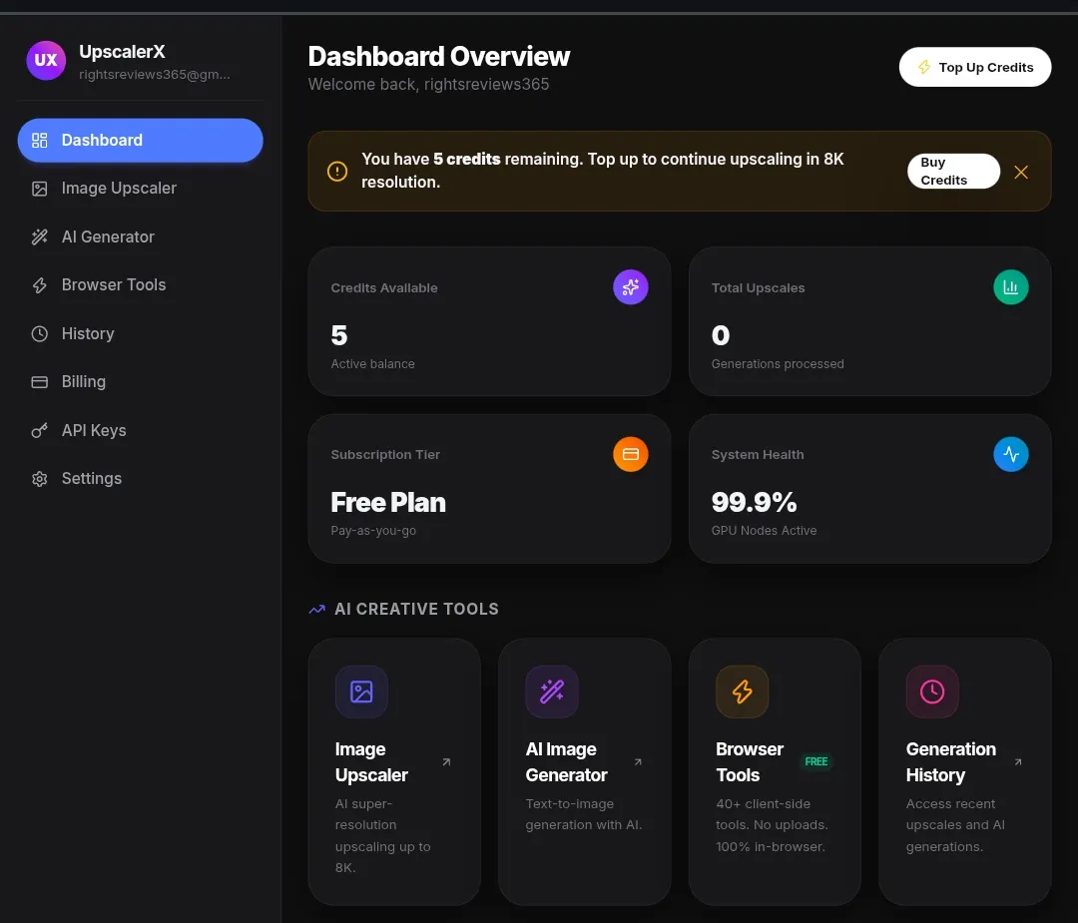Click the AI Image Generator wand icon

(552, 692)
